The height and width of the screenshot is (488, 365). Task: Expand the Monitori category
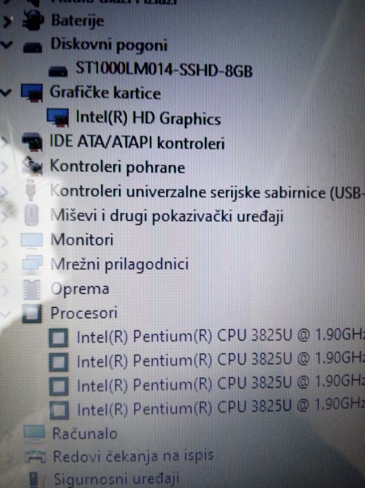click(4, 241)
